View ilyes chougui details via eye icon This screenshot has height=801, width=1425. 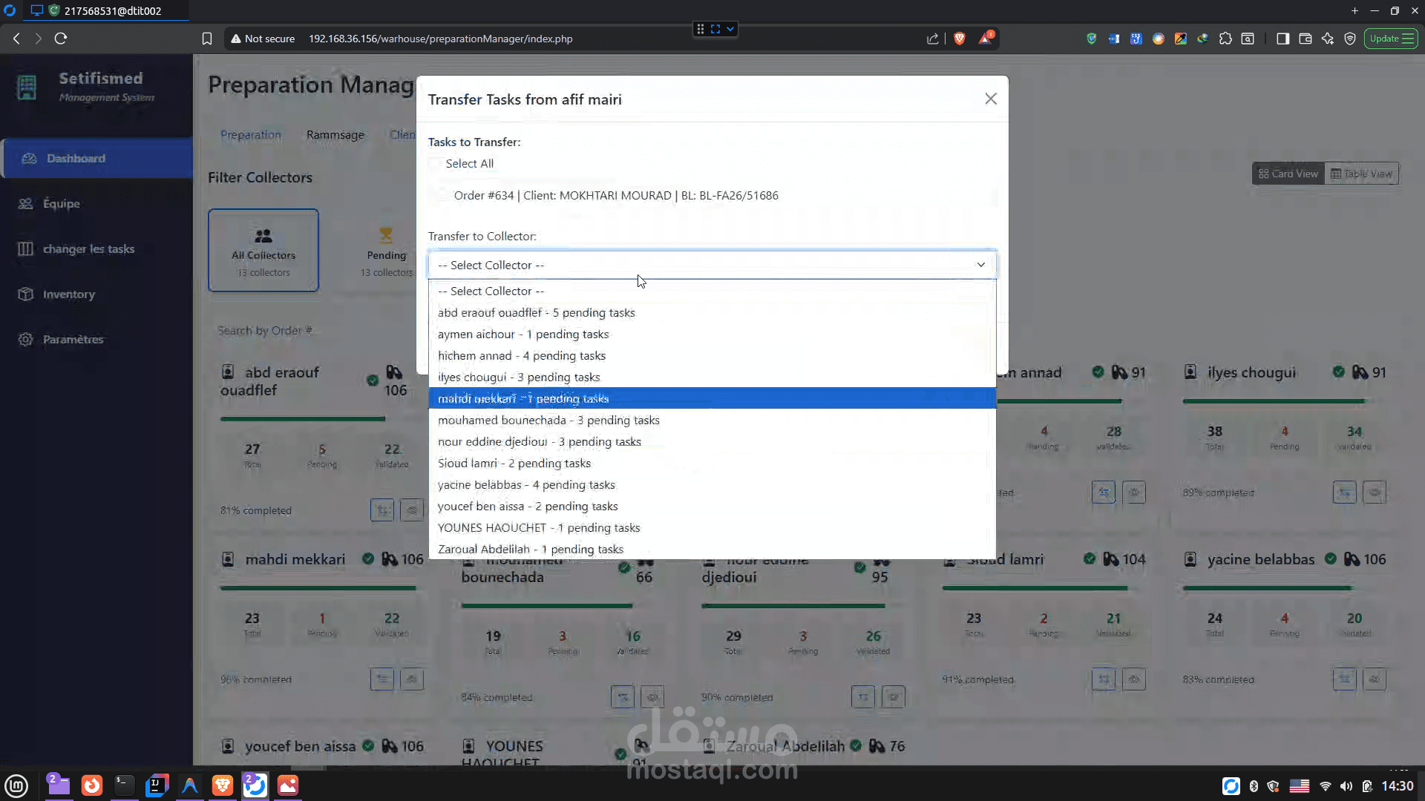pyautogui.click(x=1374, y=492)
